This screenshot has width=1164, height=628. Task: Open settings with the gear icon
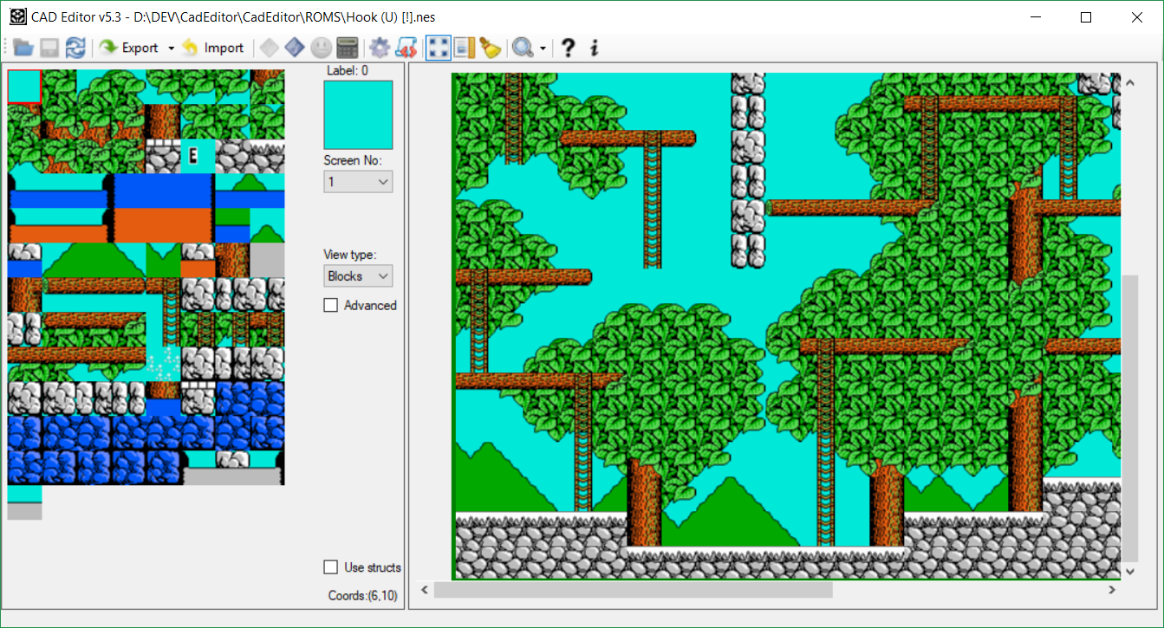coord(380,48)
